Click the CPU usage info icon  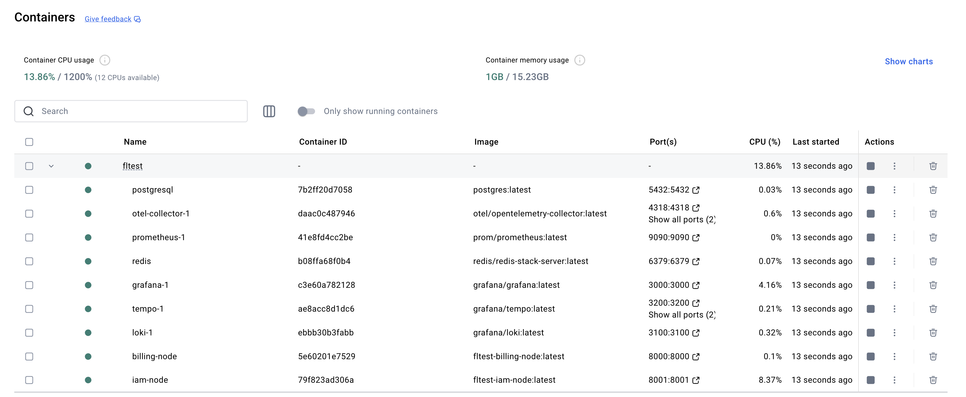click(x=105, y=60)
